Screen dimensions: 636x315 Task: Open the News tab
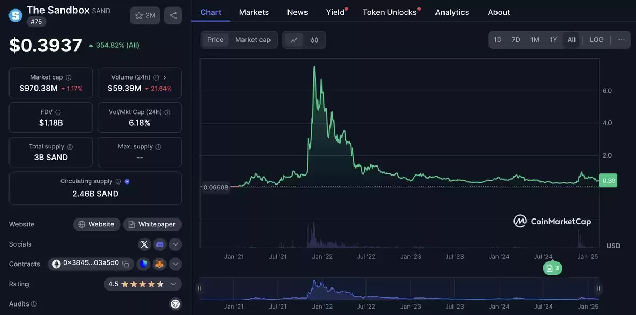(x=298, y=12)
